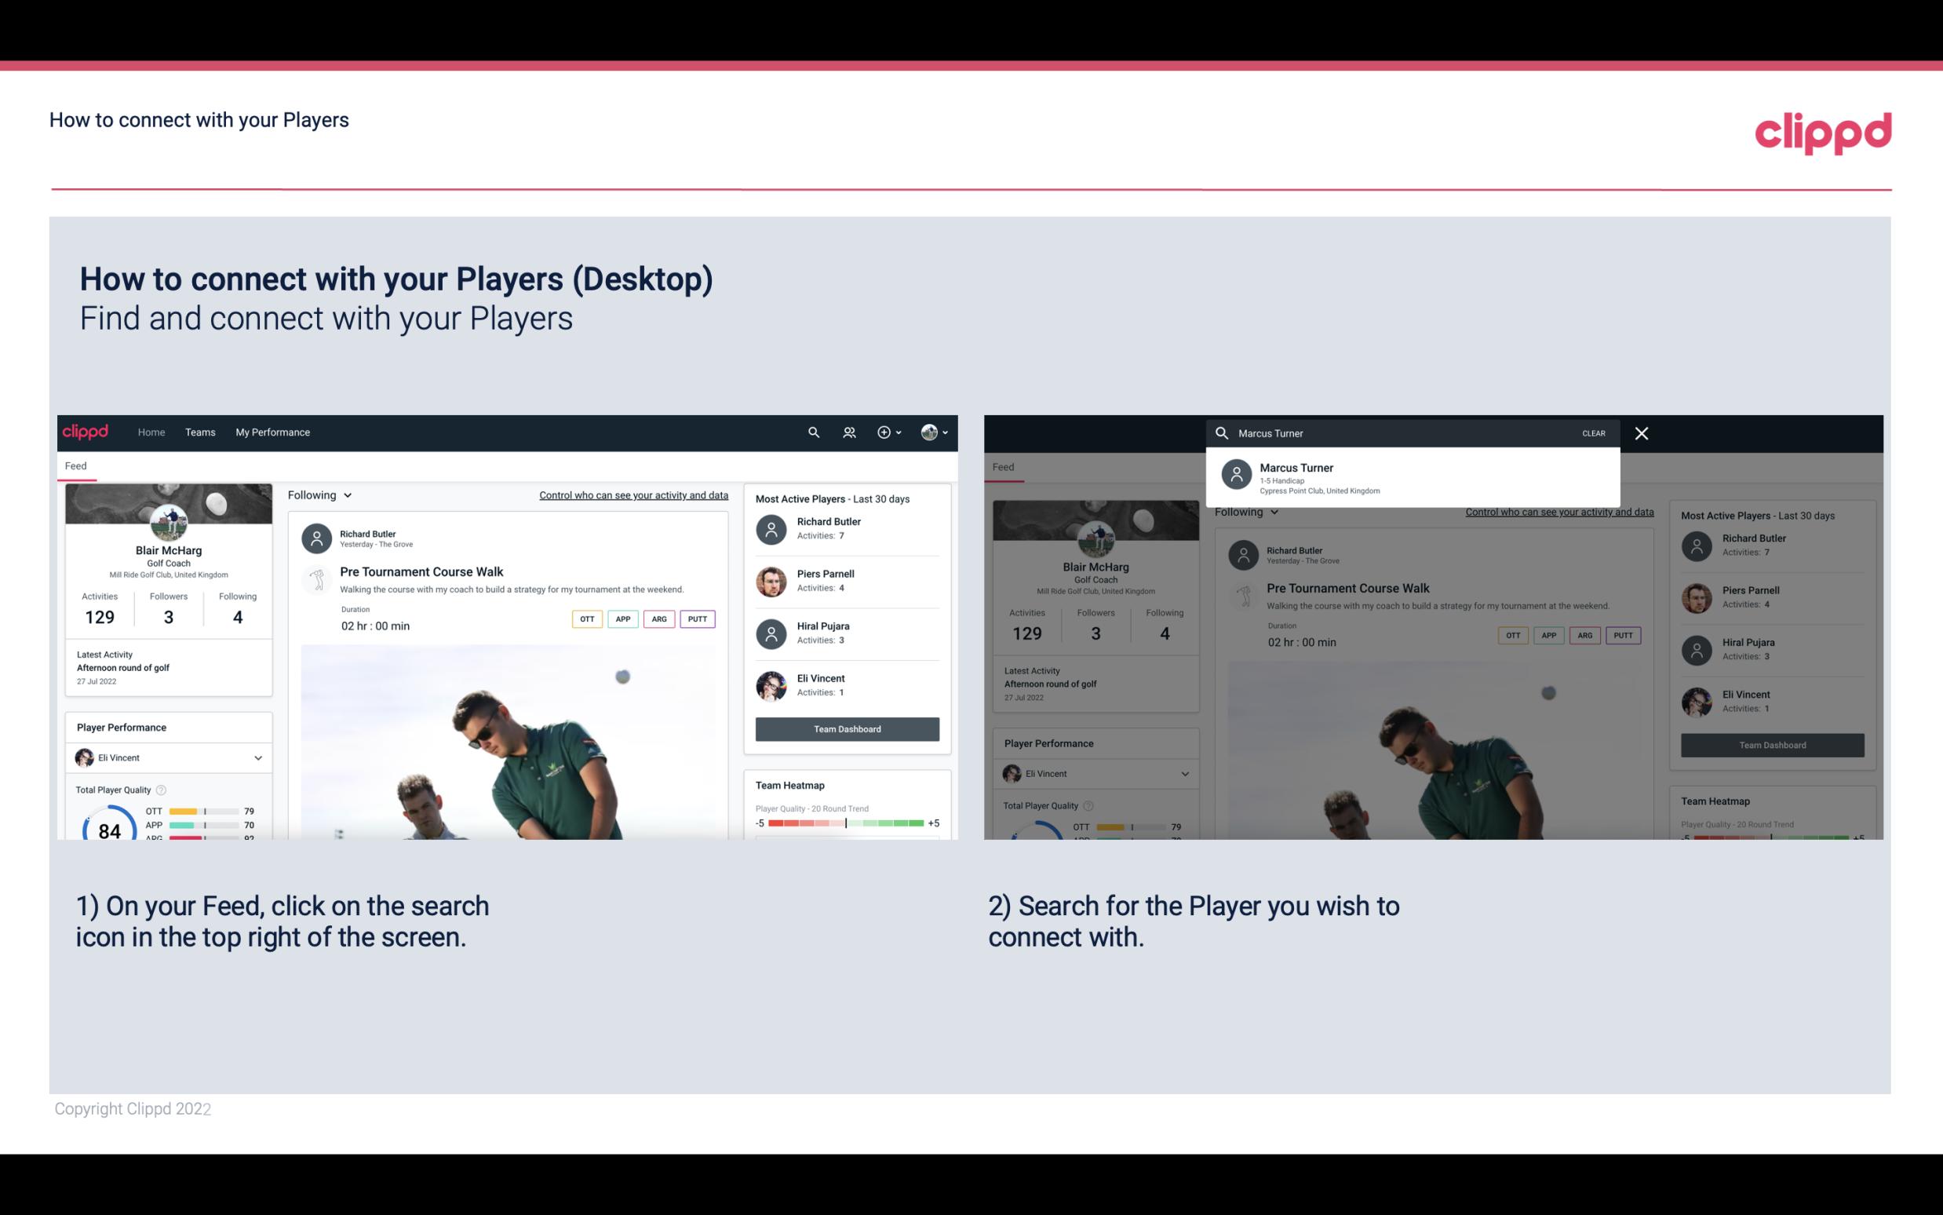The width and height of the screenshot is (1943, 1215).
Task: Click the PUTT performance tag icon
Action: point(697,618)
